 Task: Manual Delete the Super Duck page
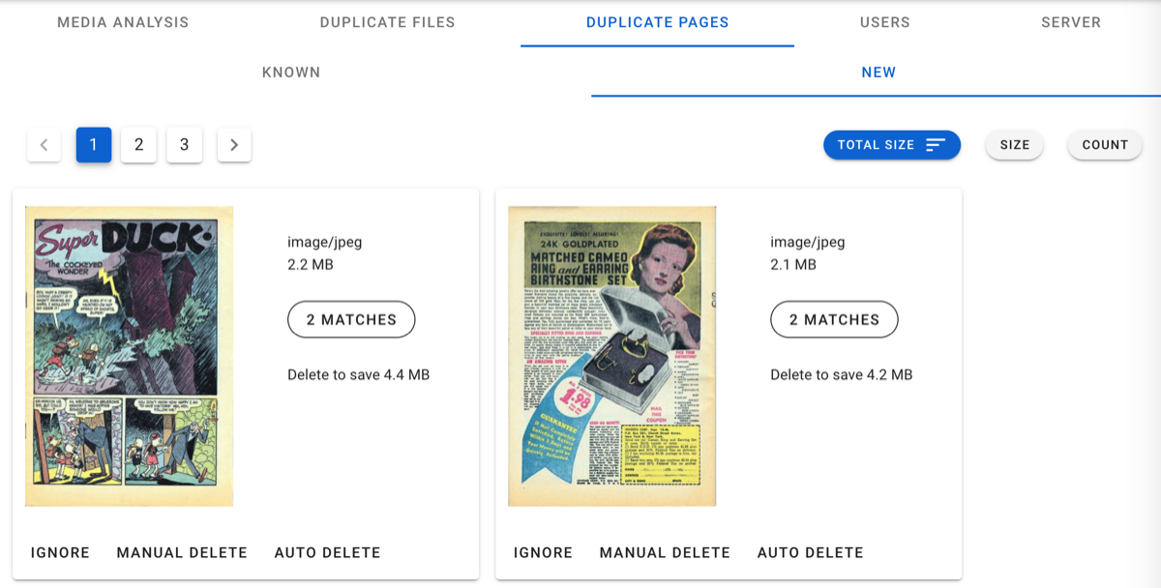181,552
